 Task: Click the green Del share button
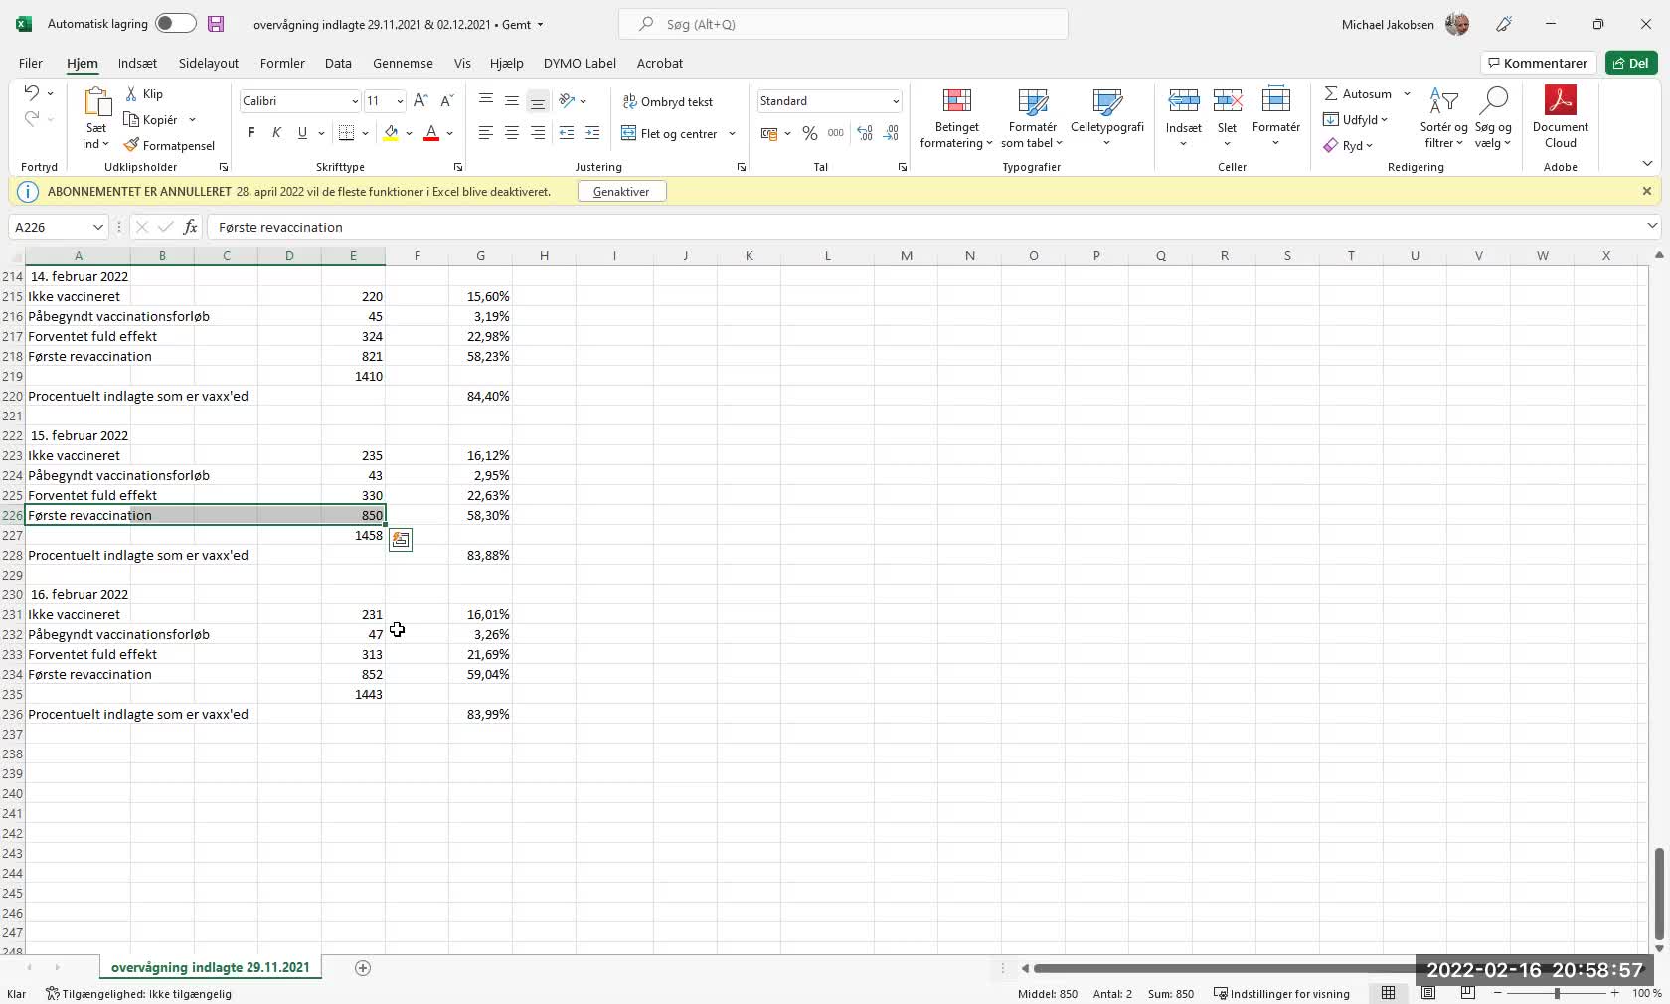(1631, 63)
